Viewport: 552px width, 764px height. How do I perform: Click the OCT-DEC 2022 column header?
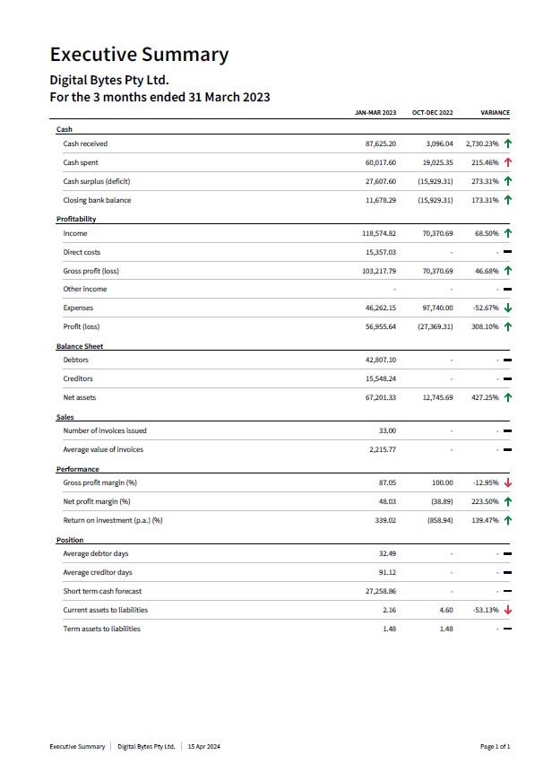(x=432, y=113)
